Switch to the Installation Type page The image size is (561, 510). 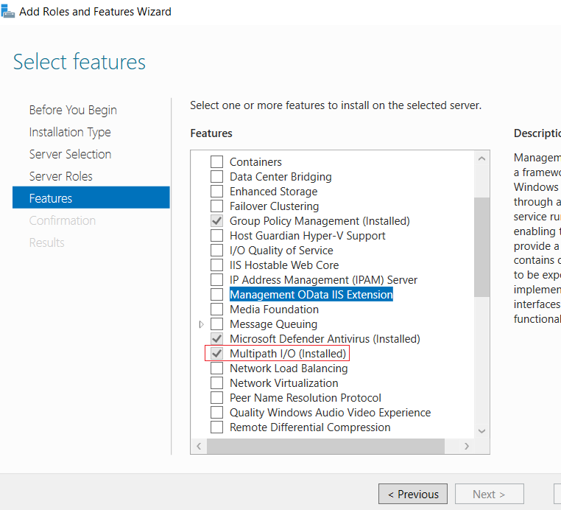pyautogui.click(x=70, y=132)
